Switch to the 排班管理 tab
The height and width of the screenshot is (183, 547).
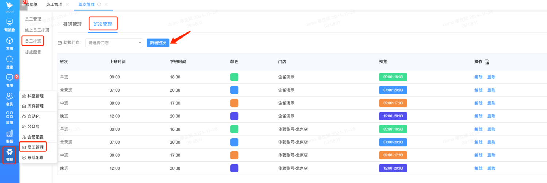pyautogui.click(x=72, y=24)
